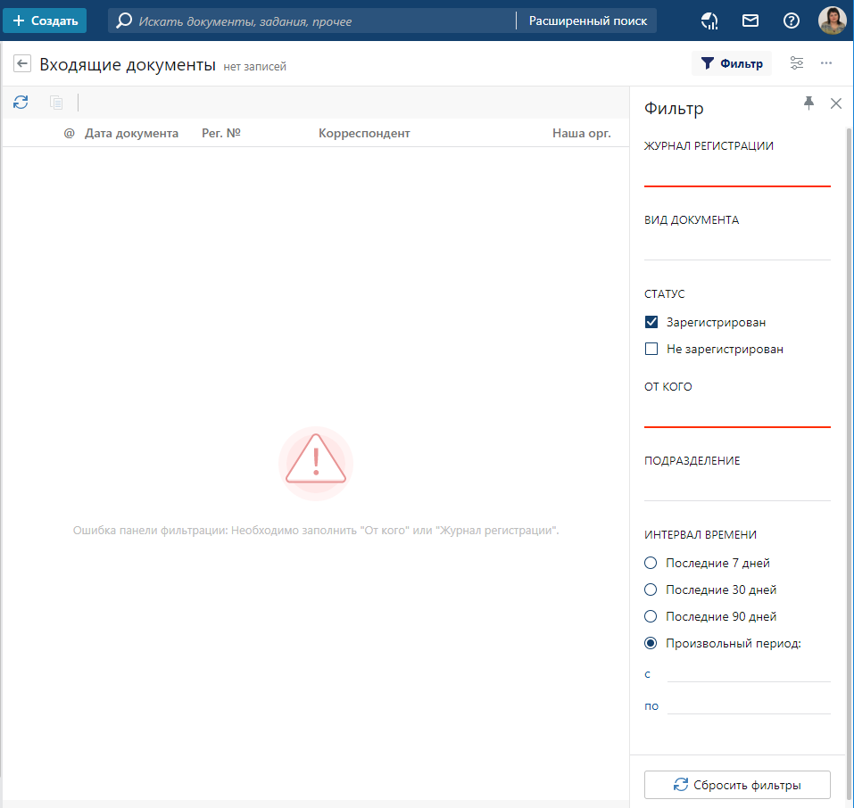Check the Не зарегистрирован checkbox
Image resolution: width=854 pixels, height=808 pixels.
pos(651,350)
